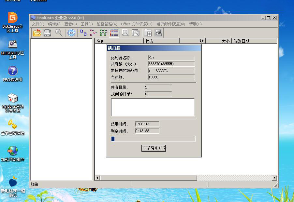Open the 文件(F) menu
Image resolution: width=294 pixels, height=202 pixels.
coord(38,24)
